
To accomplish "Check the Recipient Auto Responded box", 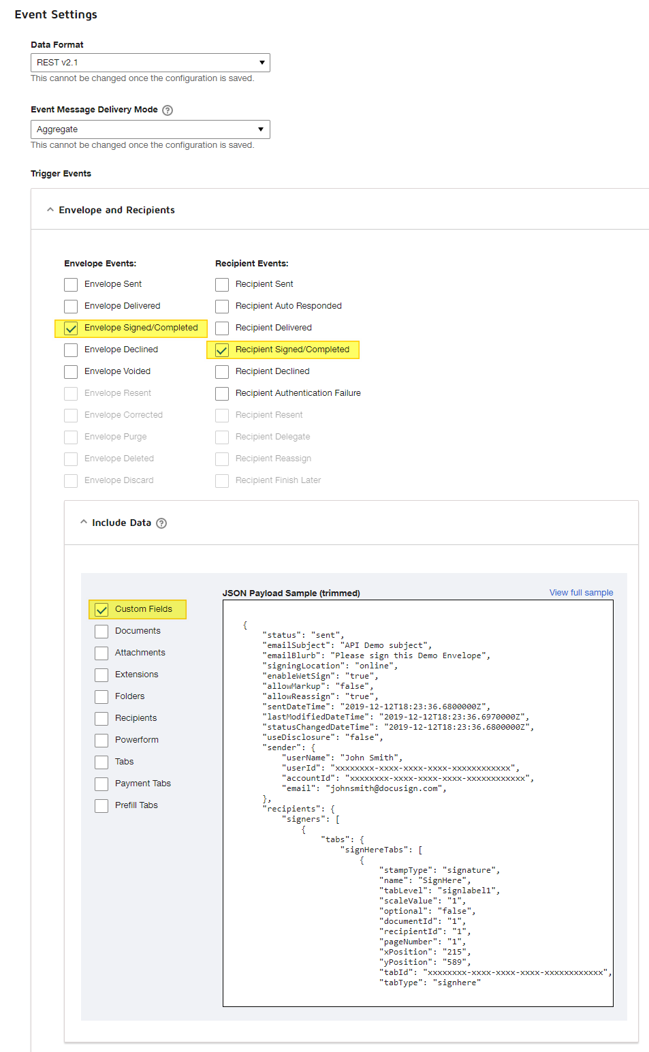I will [222, 307].
